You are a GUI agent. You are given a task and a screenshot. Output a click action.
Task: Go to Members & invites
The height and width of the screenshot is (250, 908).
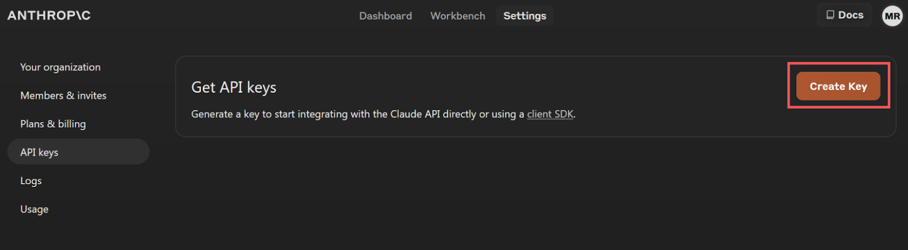[63, 95]
